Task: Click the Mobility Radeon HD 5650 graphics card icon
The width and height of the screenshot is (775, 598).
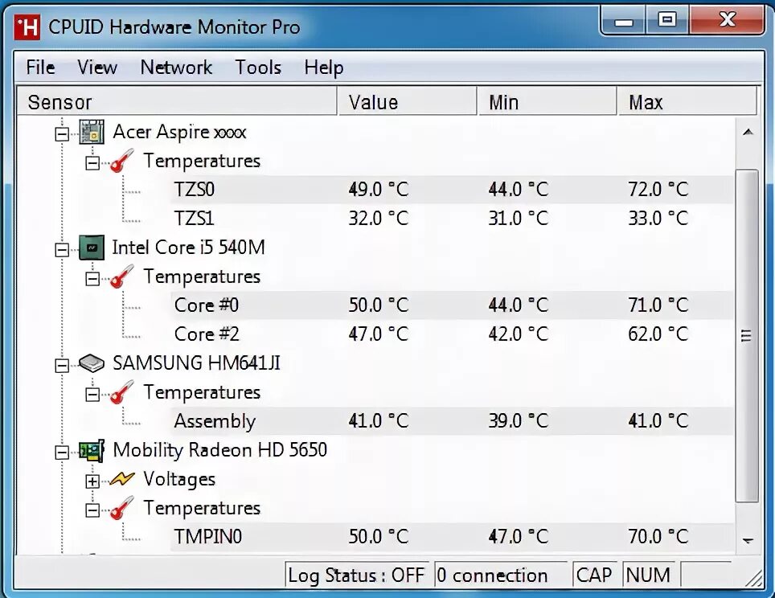Action: pyautogui.click(x=92, y=450)
